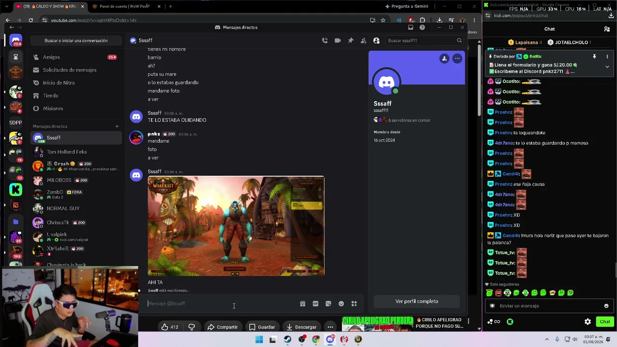617x347 pixels.
Task: Open the emoji picker in Discord
Action: click(341, 304)
